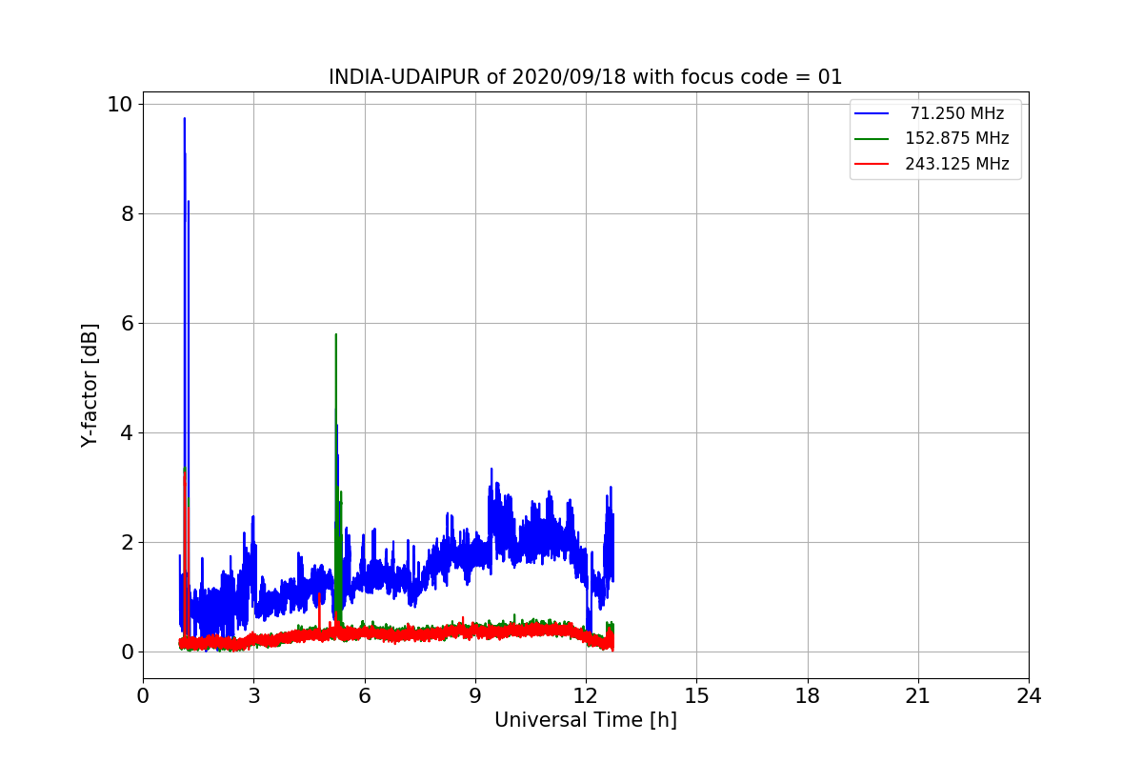Click y-axis tick label 10

[121, 104]
